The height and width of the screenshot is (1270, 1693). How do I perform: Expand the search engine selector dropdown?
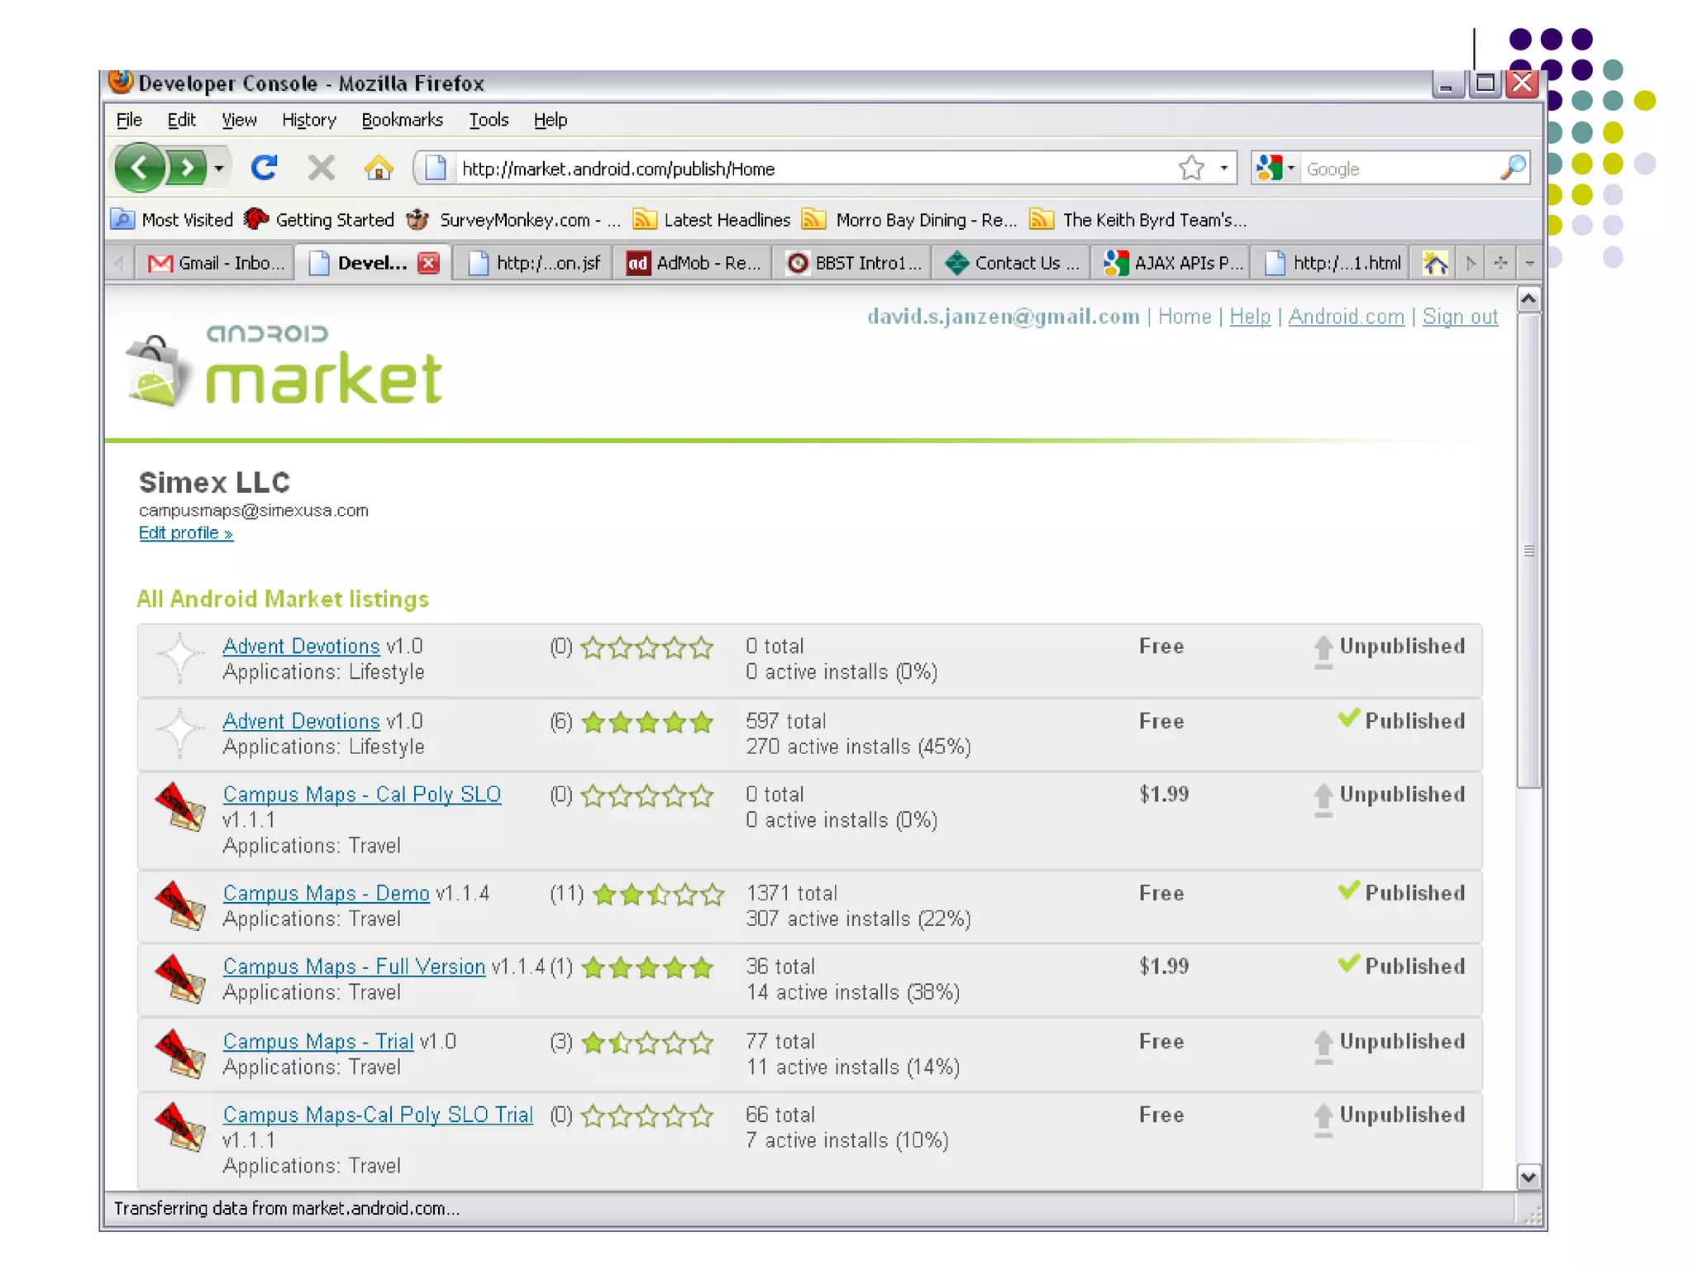[1290, 168]
